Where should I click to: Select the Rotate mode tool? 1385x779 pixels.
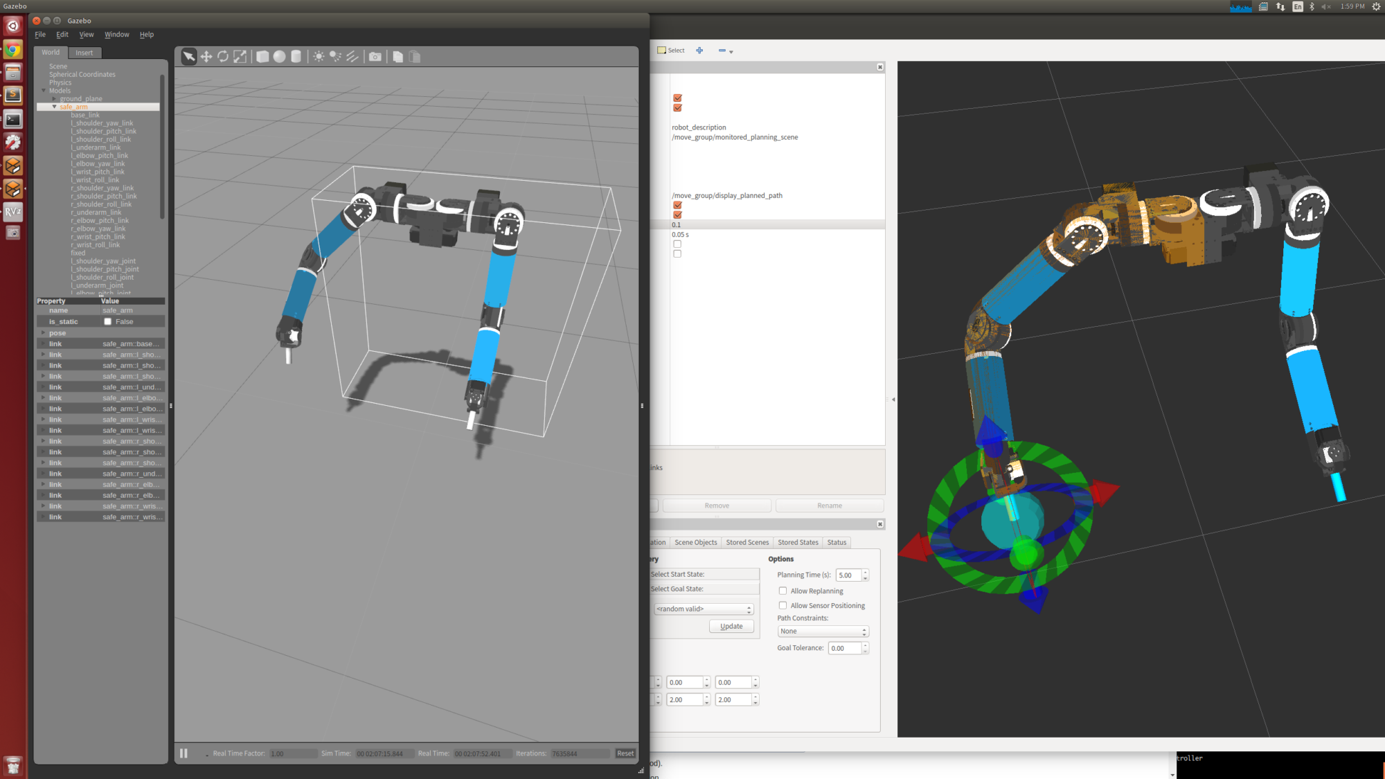click(x=223, y=57)
